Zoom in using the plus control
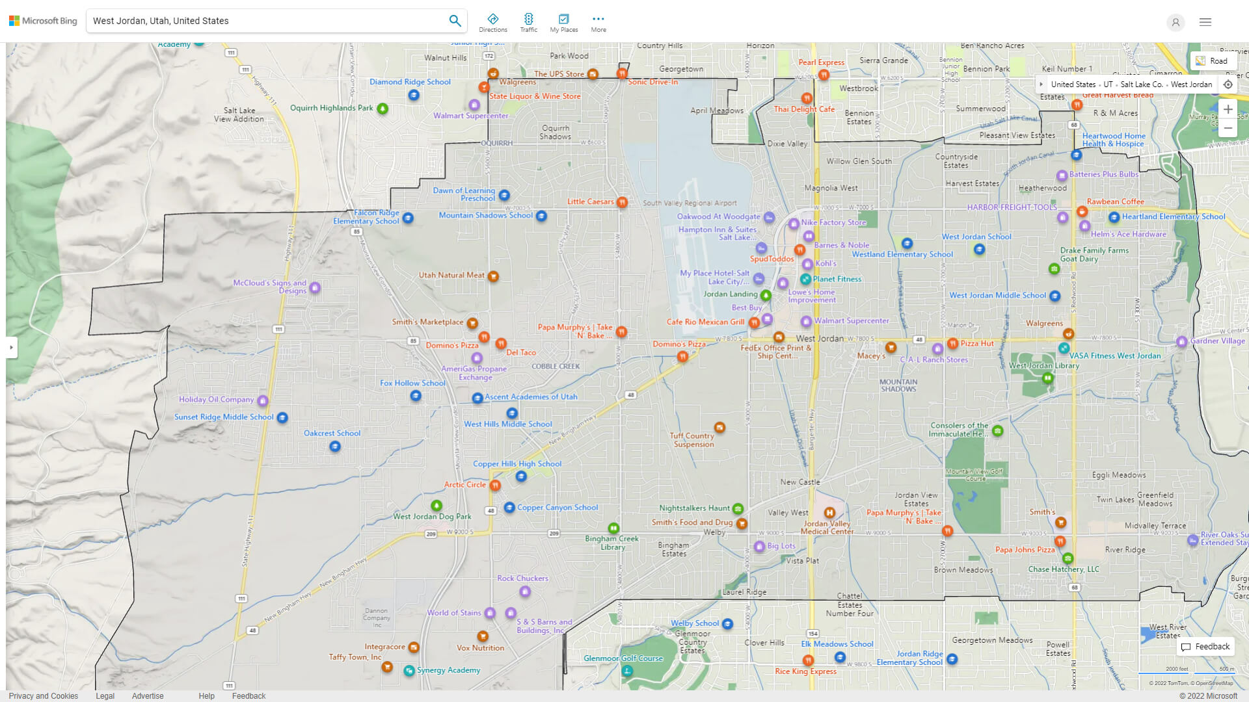 [x=1228, y=109]
